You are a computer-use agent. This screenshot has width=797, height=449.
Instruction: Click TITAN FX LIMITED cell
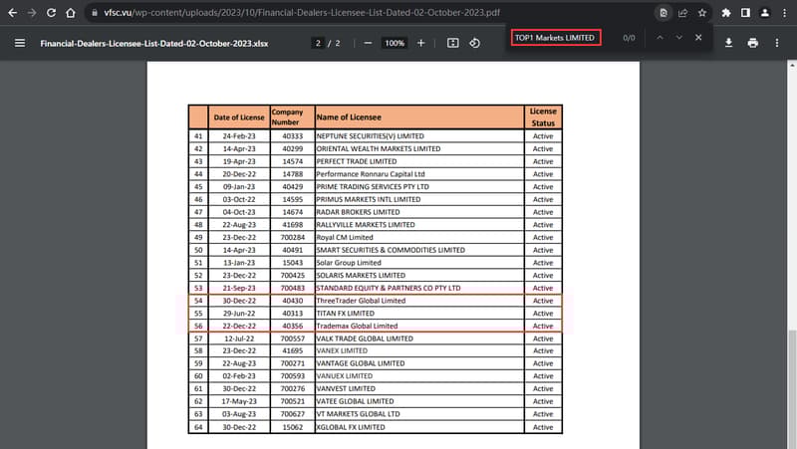coord(419,314)
